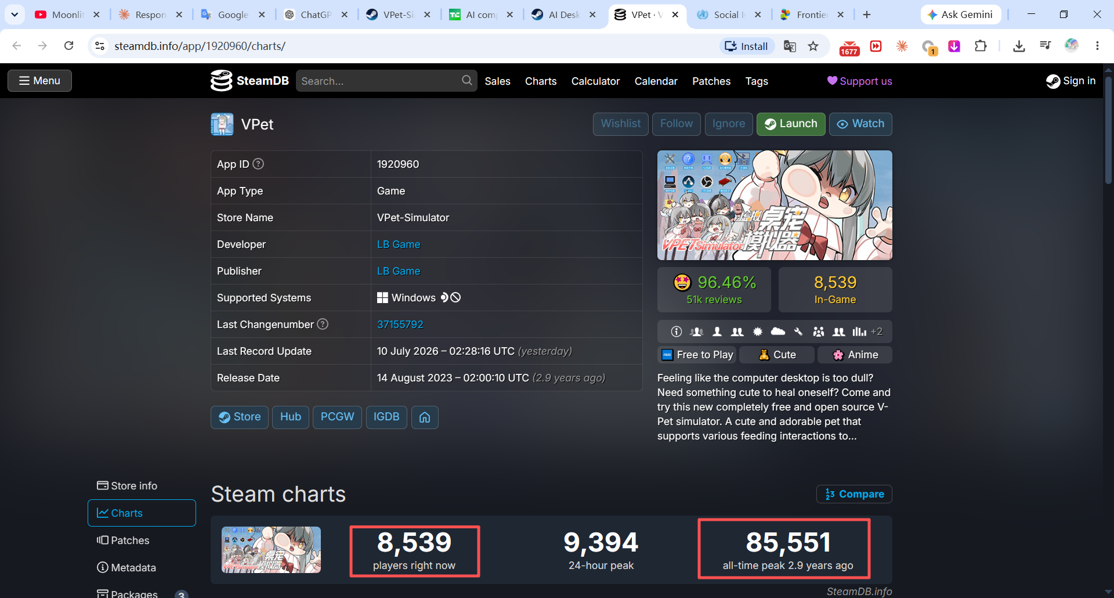Click the 96.46% review score box
This screenshot has height=598, width=1114.
(714, 290)
